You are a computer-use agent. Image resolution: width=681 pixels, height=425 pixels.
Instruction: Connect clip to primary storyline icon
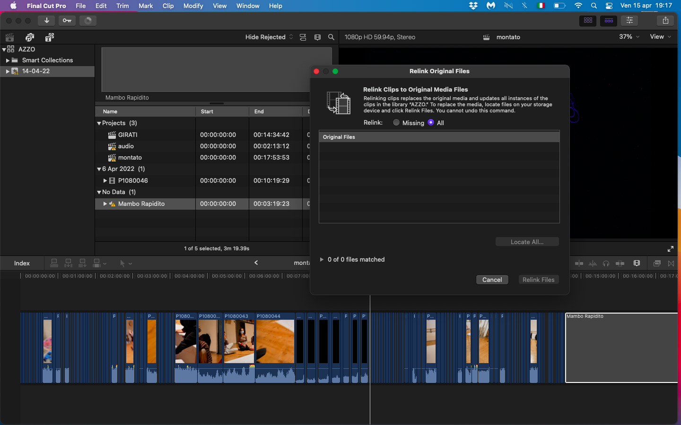click(54, 263)
